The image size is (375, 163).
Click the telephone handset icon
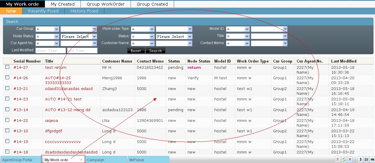360,159
